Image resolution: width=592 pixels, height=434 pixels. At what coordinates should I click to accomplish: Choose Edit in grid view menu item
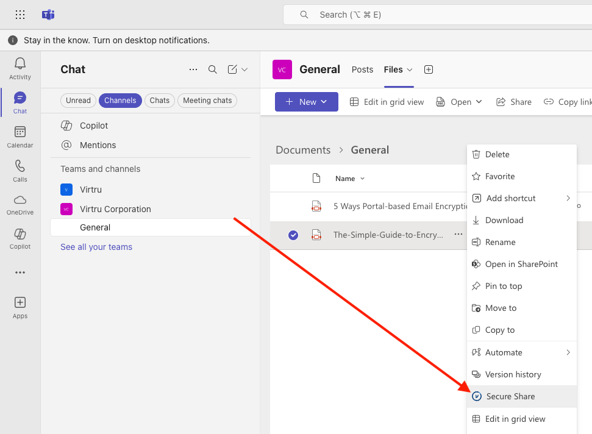click(x=522, y=419)
